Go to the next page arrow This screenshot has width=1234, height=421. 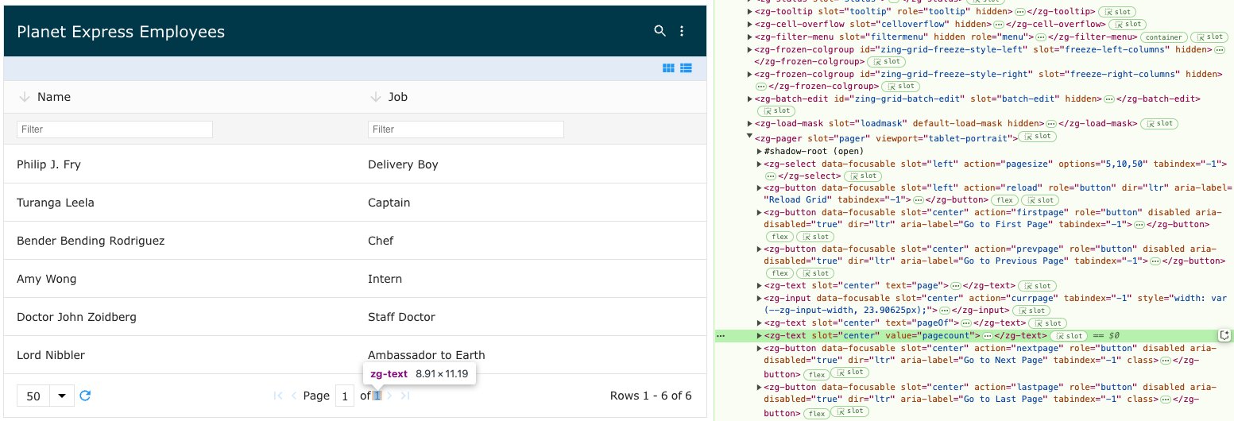point(389,396)
